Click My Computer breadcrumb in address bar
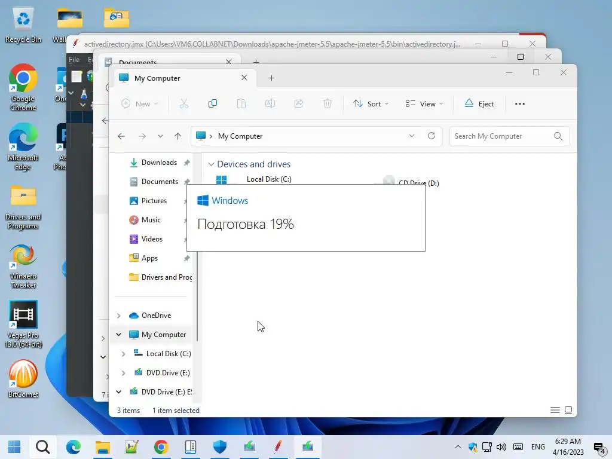 pos(240,136)
